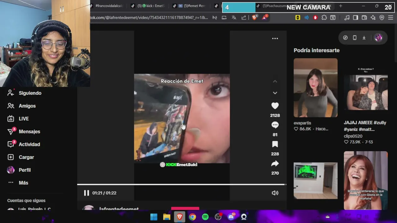
Task: Like the video with heart icon
Action: (275, 106)
